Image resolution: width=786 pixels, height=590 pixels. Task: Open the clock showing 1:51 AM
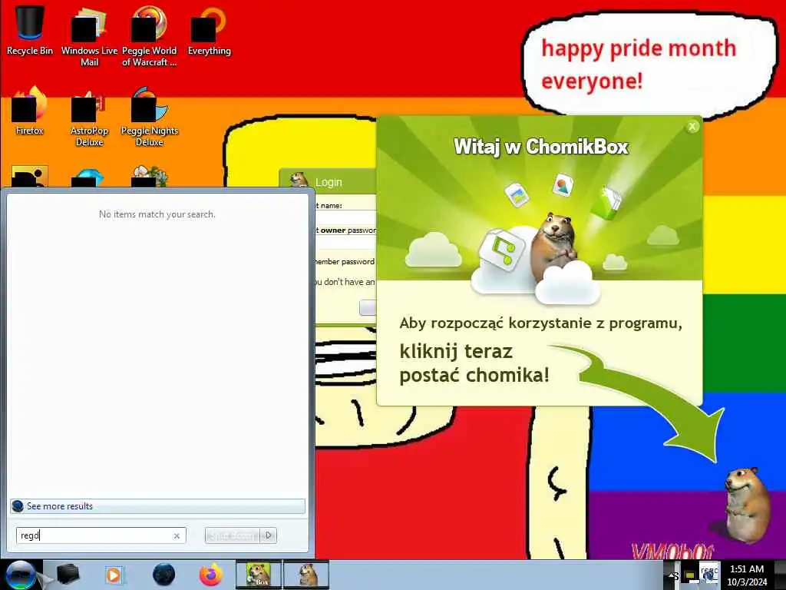(x=747, y=575)
